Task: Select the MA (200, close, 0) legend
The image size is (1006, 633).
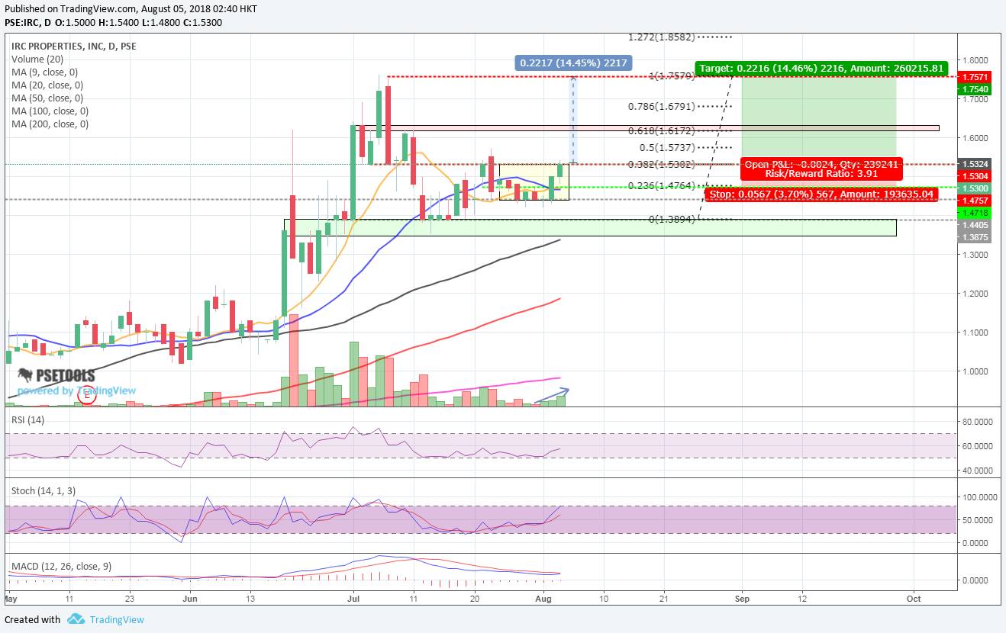Action: (50, 124)
